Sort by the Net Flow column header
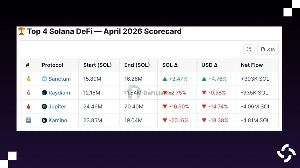300x168 pixels. click(252, 65)
